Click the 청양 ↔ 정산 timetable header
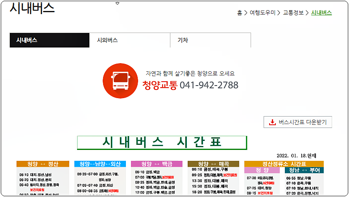 (x=43, y=164)
